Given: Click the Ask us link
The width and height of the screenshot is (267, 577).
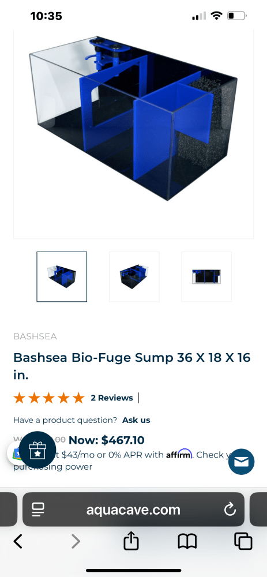Looking at the screenshot, I should coord(136,420).
